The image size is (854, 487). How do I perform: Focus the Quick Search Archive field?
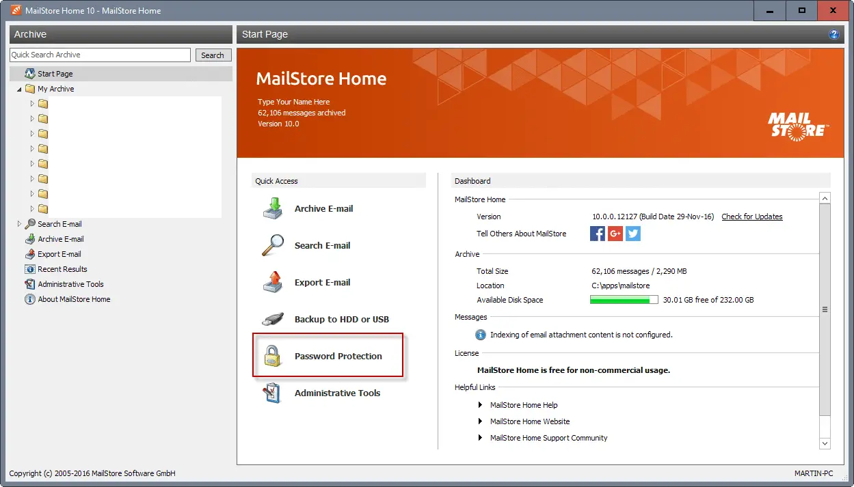click(x=100, y=55)
